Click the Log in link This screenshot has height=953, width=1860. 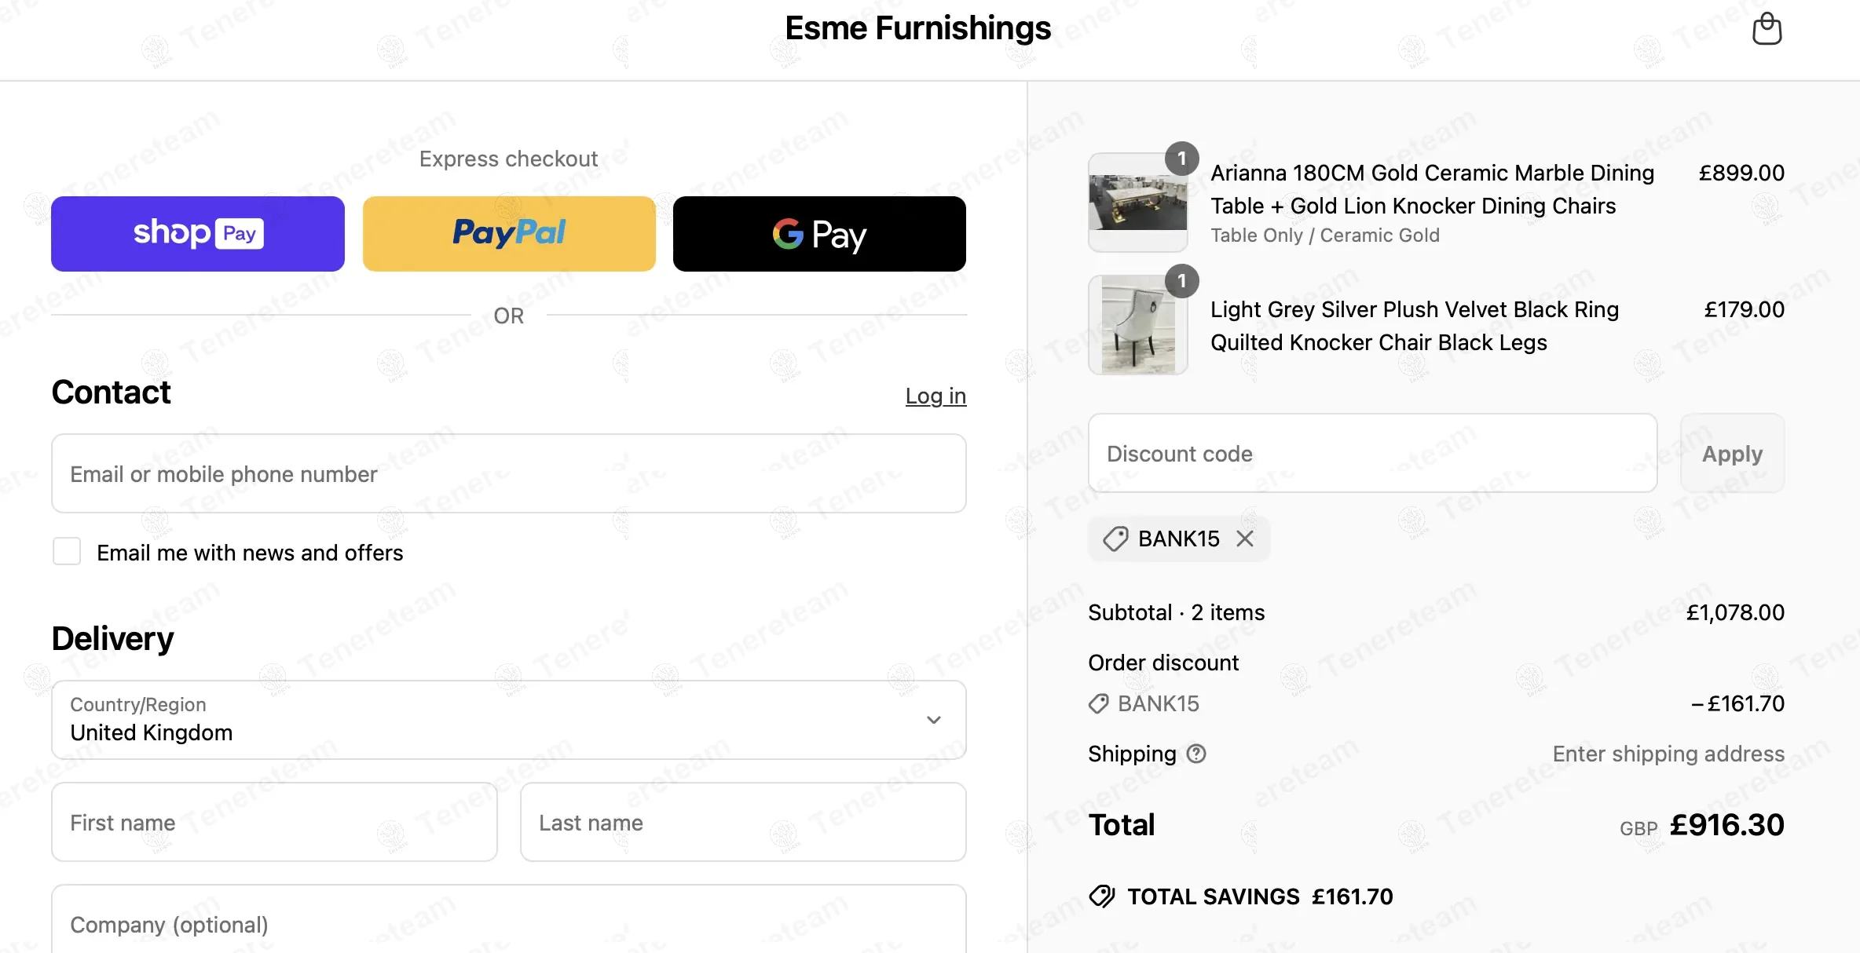pyautogui.click(x=935, y=396)
